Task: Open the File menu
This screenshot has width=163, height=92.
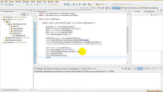Action: point(2,2)
